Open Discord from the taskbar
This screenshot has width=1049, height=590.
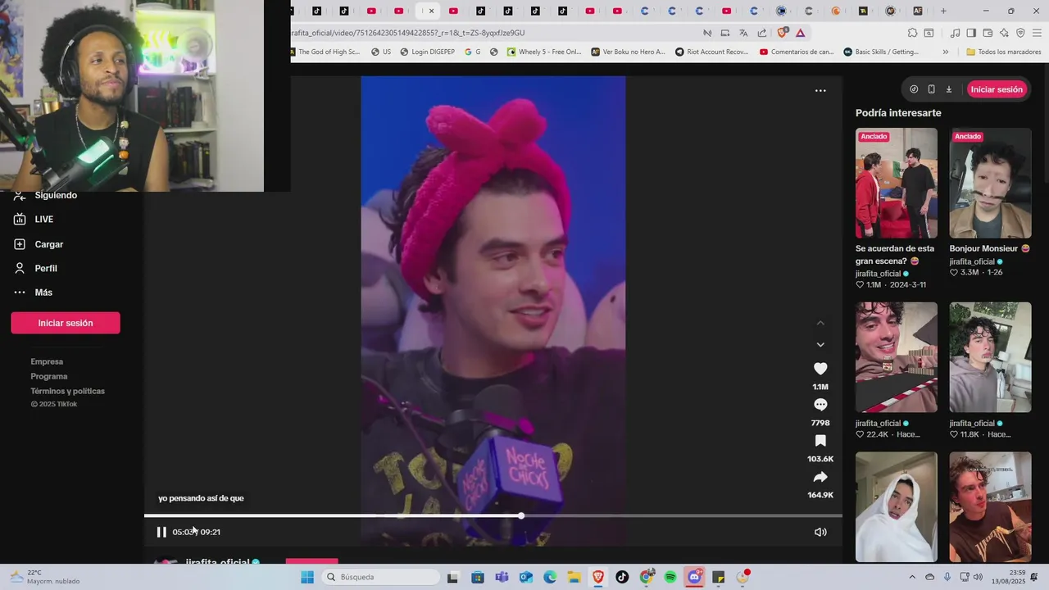[x=694, y=577]
